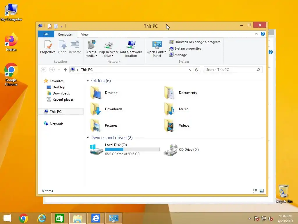Image resolution: width=298 pixels, height=224 pixels.
Task: Select the Downloads folder in main pane
Action: (107, 109)
